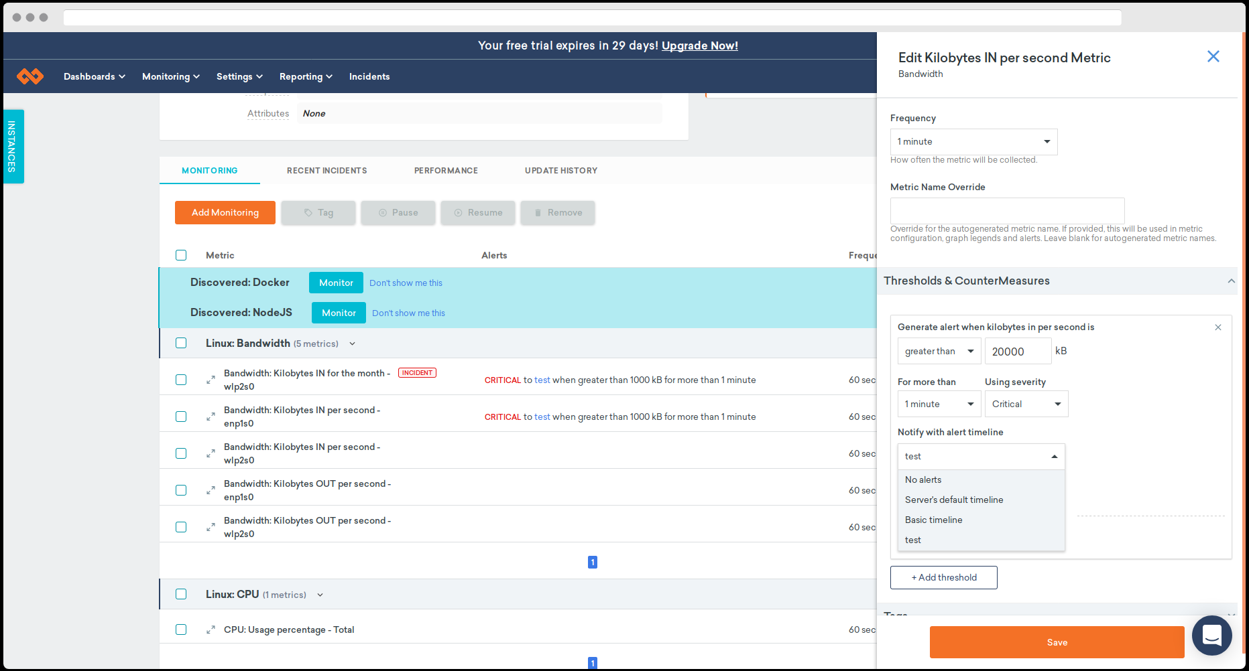Select the Monitoring tab
1249x671 pixels.
click(x=210, y=171)
